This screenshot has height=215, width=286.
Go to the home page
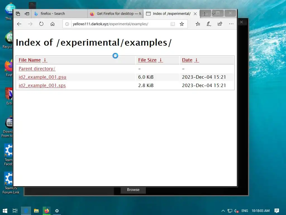[x=53, y=24]
